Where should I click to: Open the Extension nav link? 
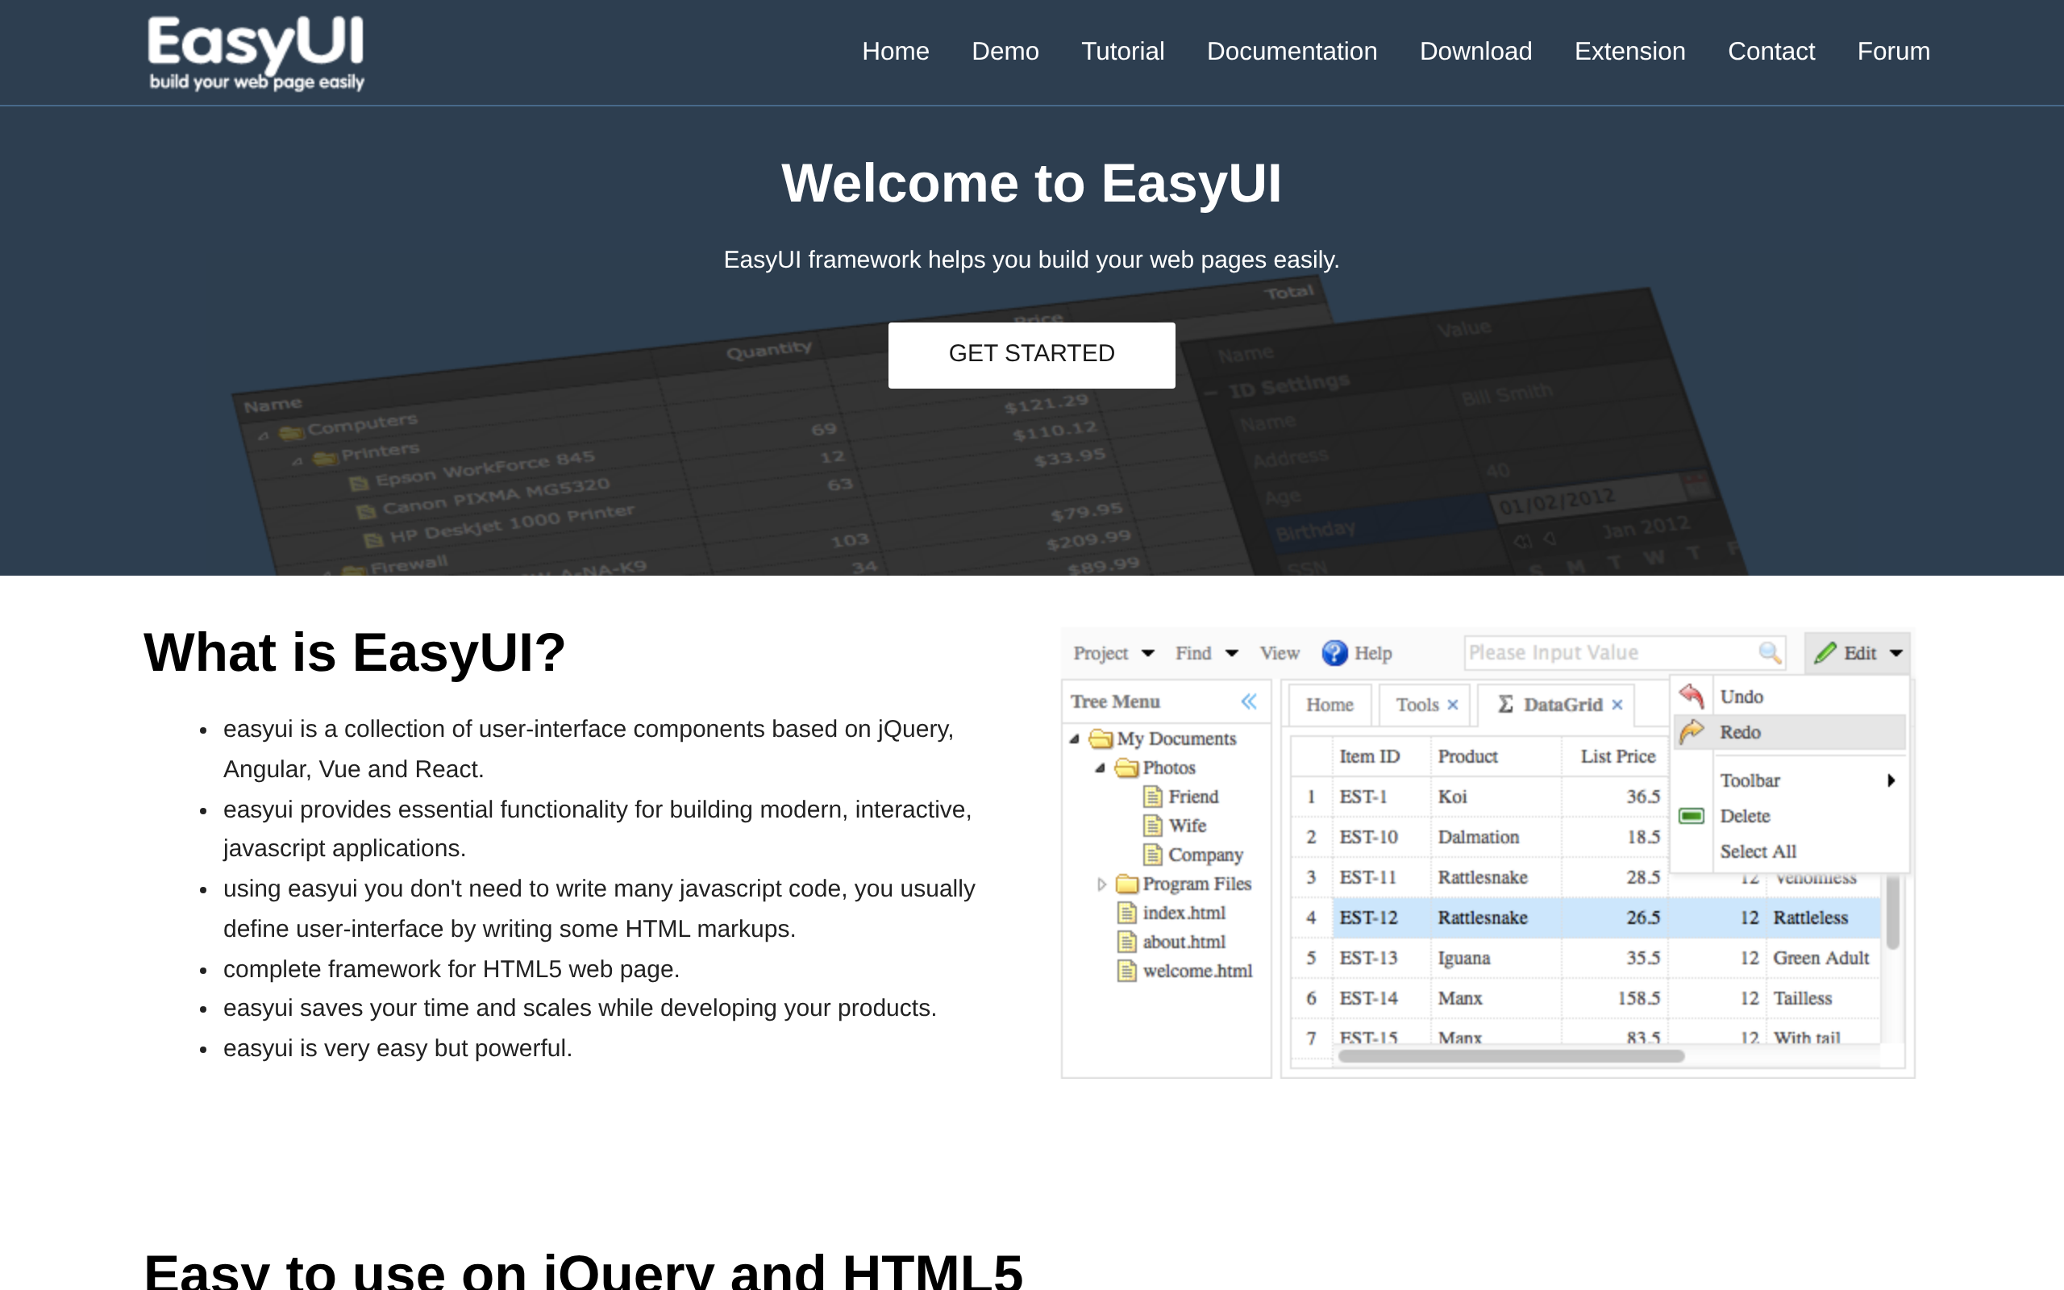coord(1629,51)
